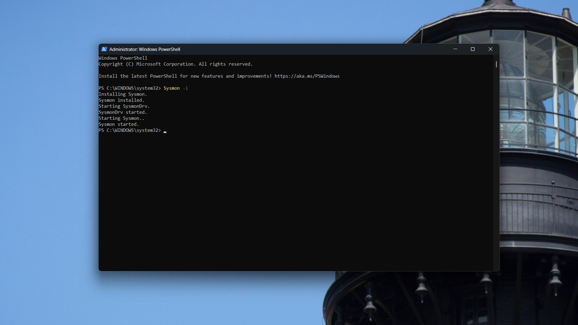Click the 'Starting SysmonDrv.' output line
This screenshot has height=325, width=578.
124,106
